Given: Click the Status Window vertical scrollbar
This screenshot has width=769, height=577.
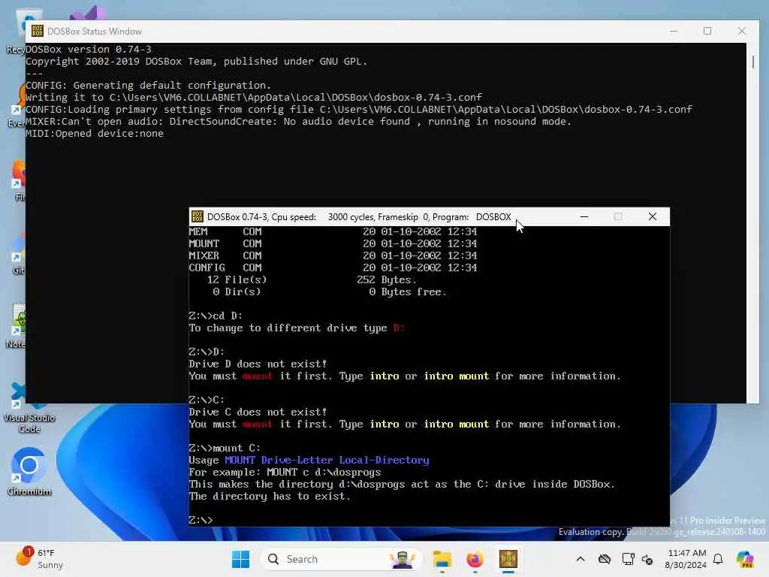Looking at the screenshot, I should (x=752, y=62).
